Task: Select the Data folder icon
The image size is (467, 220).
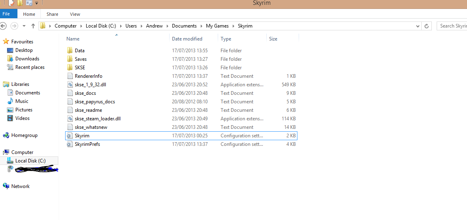Action: (x=70, y=50)
